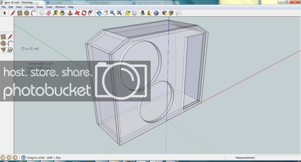
Task: Select Rectangle in the left drawing toolbar
Action: point(3,37)
